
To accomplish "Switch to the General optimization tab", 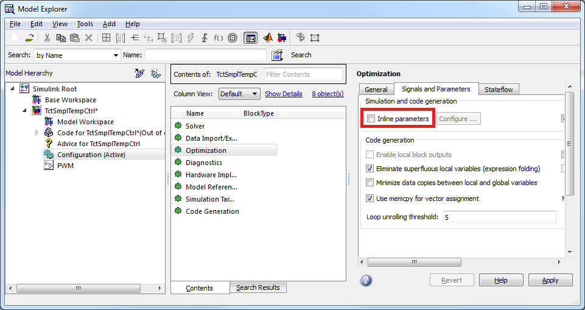I will pyautogui.click(x=376, y=90).
